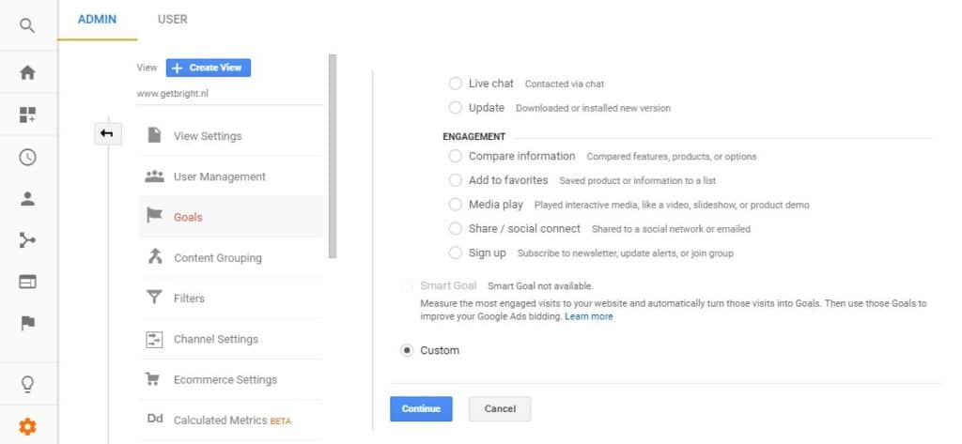Select the Live chat radio option
The height and width of the screenshot is (444, 962).
tap(456, 84)
